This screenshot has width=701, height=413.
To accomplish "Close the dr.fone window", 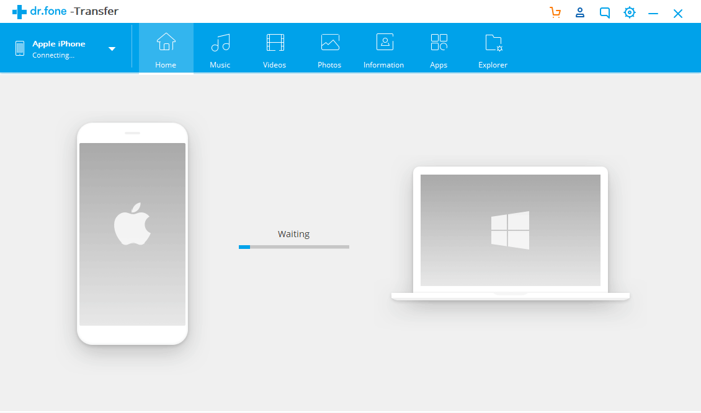I will click(678, 14).
